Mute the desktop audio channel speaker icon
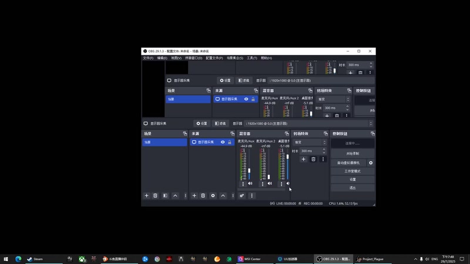The height and width of the screenshot is (264, 470). click(288, 184)
